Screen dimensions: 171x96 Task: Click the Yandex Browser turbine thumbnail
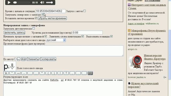[135, 62]
